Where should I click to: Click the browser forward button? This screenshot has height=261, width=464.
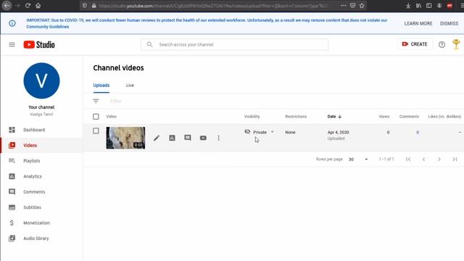click(17, 5)
